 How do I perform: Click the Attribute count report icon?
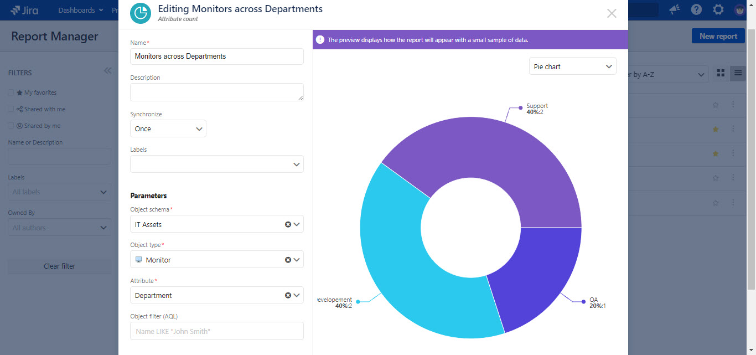(140, 13)
